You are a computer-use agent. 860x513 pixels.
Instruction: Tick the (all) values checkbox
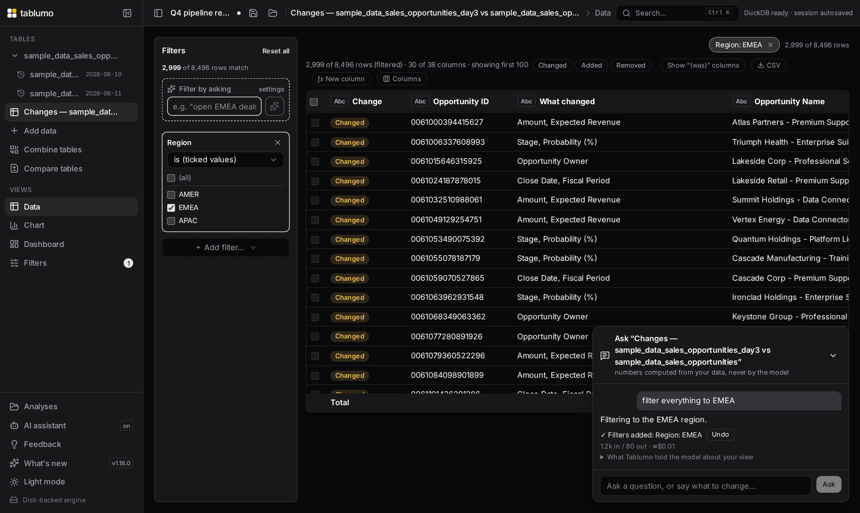click(x=171, y=178)
